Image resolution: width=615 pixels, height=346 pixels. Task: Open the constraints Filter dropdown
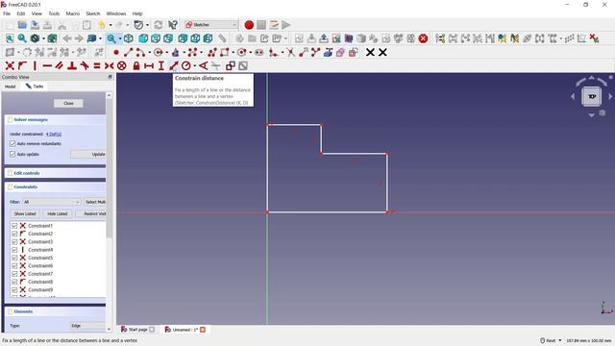click(x=51, y=202)
